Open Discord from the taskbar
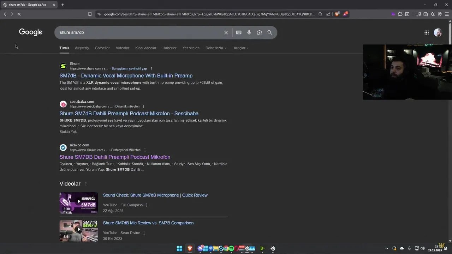 pyautogui.click(x=201, y=248)
